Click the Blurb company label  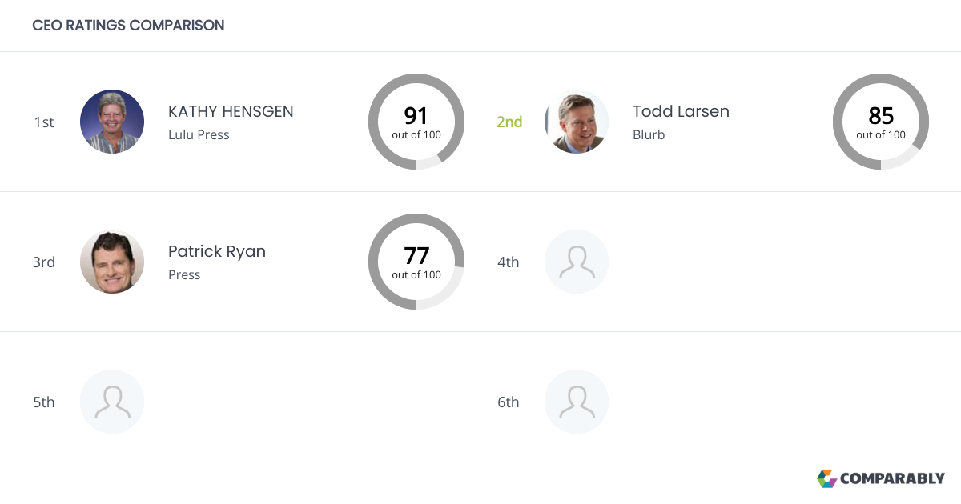point(649,134)
